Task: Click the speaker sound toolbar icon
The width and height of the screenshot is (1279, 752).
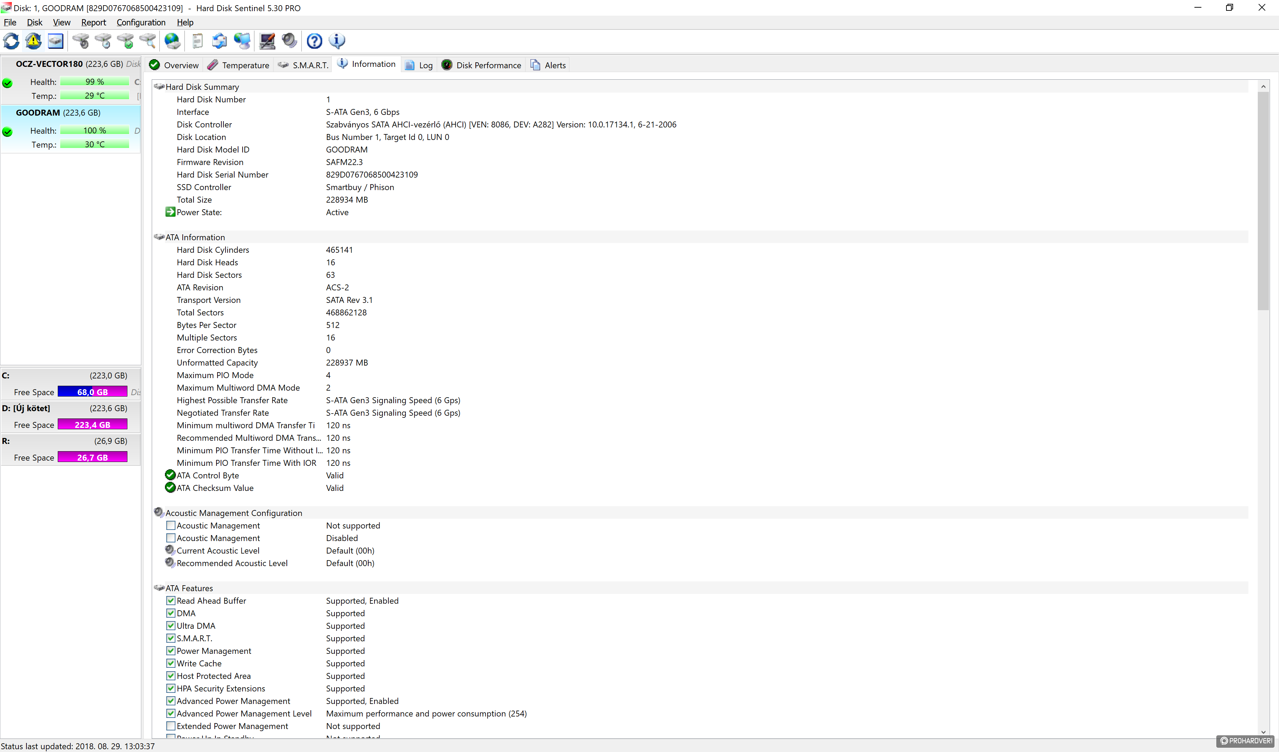Action: (289, 41)
